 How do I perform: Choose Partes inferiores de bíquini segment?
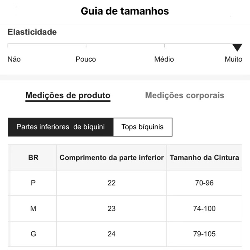[60, 127]
